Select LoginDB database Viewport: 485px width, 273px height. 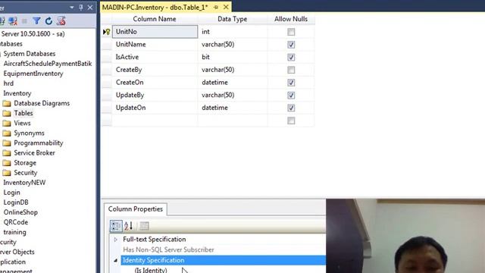coord(16,202)
